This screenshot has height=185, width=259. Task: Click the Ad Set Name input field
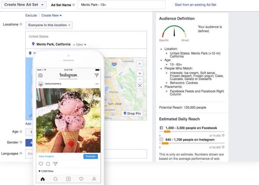click(x=122, y=5)
